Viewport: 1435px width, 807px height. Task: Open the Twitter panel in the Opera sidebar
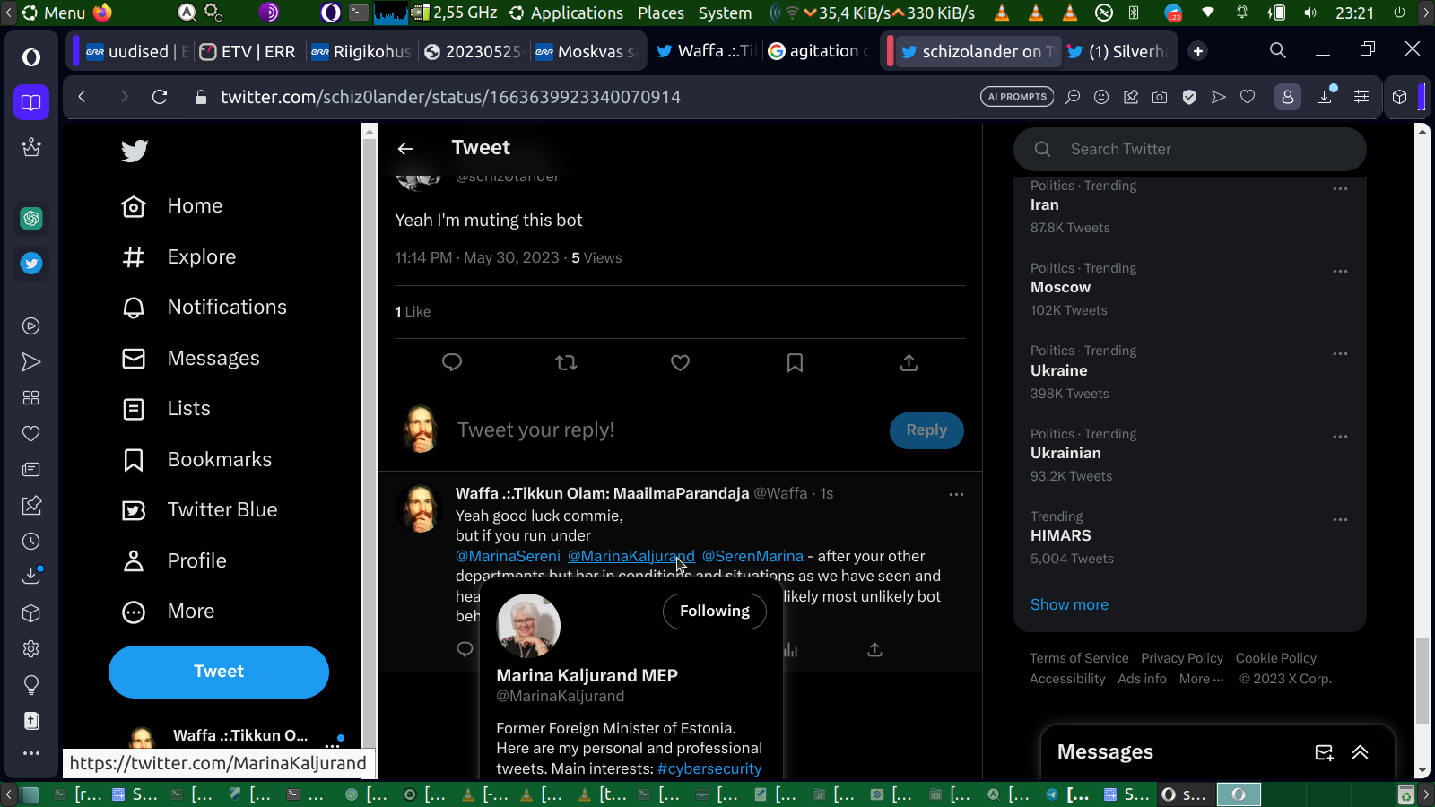pos(31,264)
